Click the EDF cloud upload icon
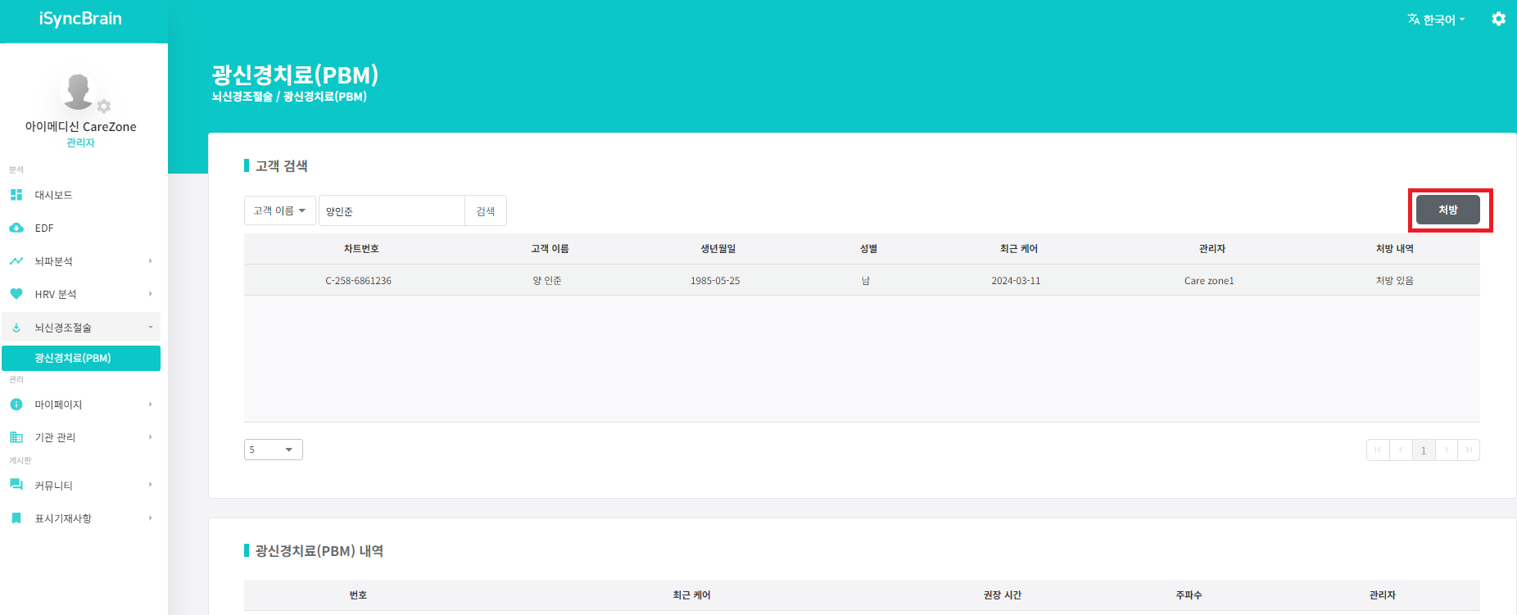 coord(16,228)
